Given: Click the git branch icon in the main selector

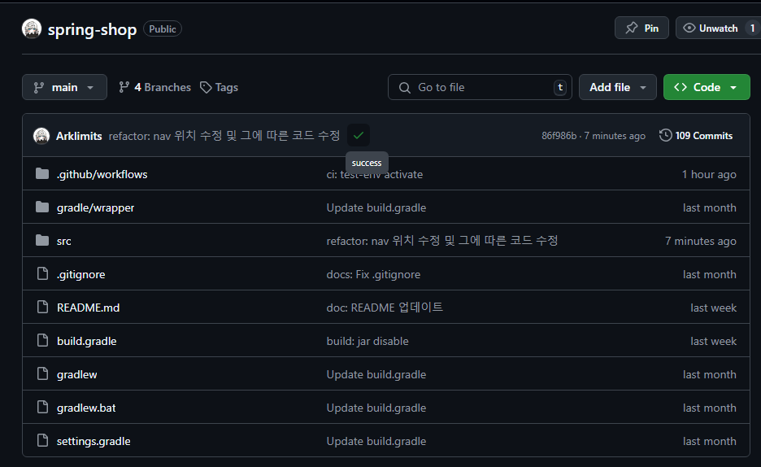Looking at the screenshot, I should click(x=39, y=87).
